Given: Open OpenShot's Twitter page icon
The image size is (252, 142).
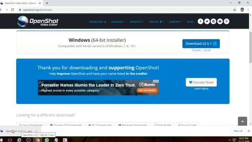Looking at the screenshot, I should (x=207, y=21).
